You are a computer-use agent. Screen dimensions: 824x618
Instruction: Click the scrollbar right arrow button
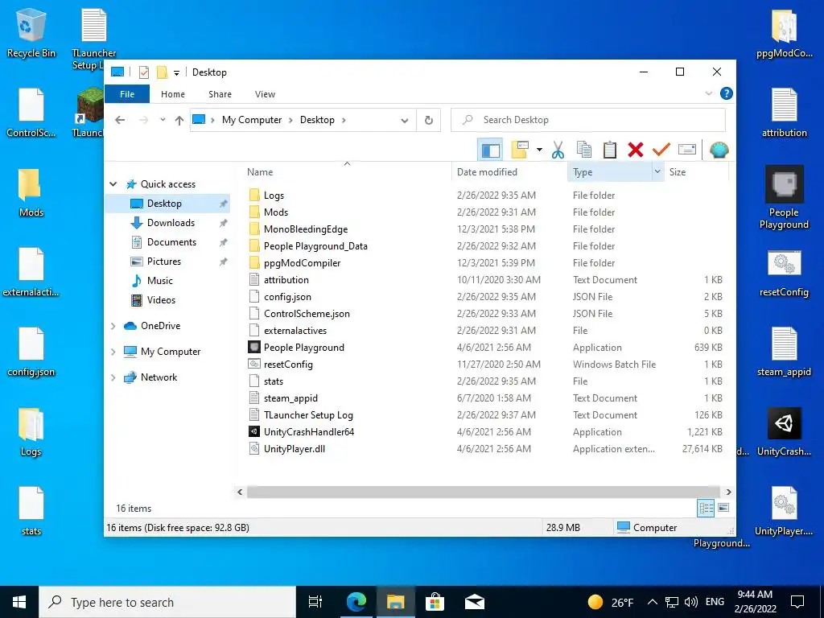[728, 492]
